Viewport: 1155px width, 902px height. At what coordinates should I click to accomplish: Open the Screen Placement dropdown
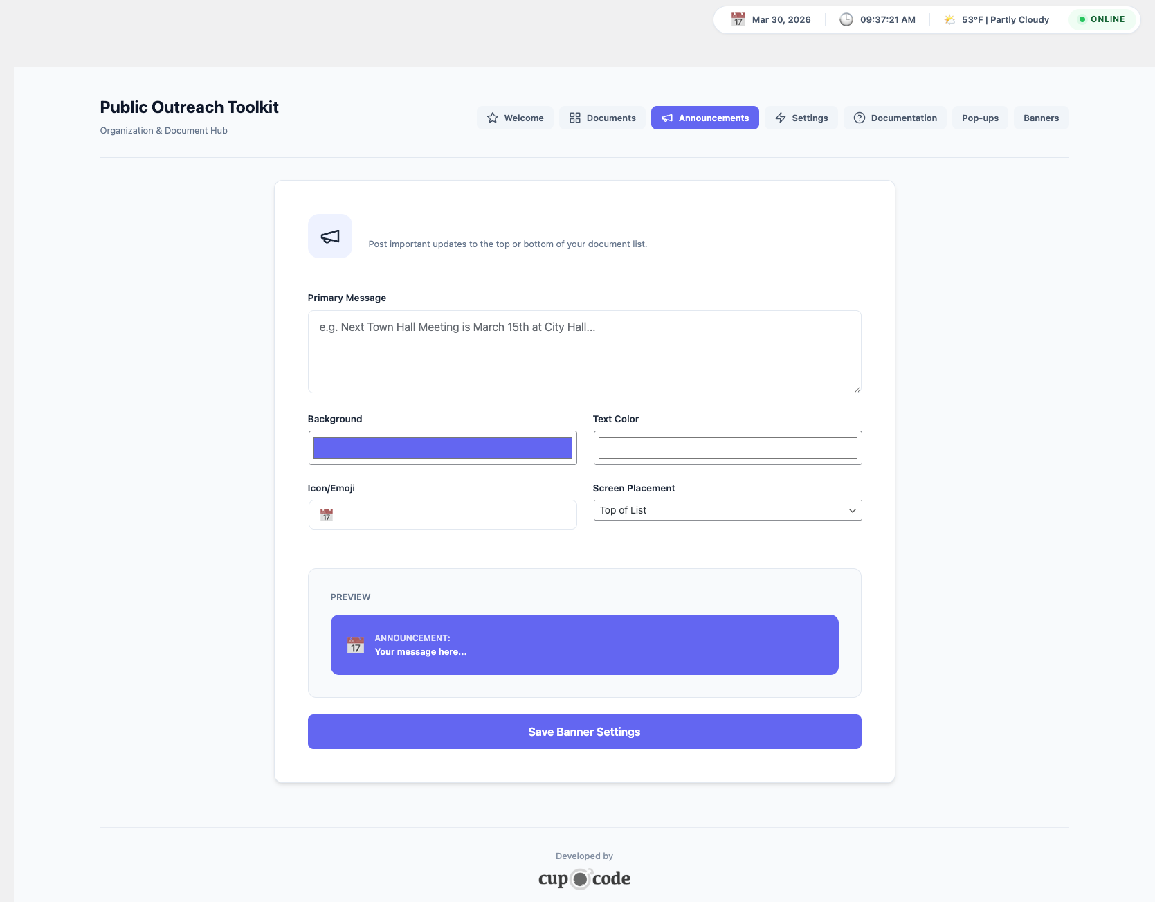[x=727, y=510]
